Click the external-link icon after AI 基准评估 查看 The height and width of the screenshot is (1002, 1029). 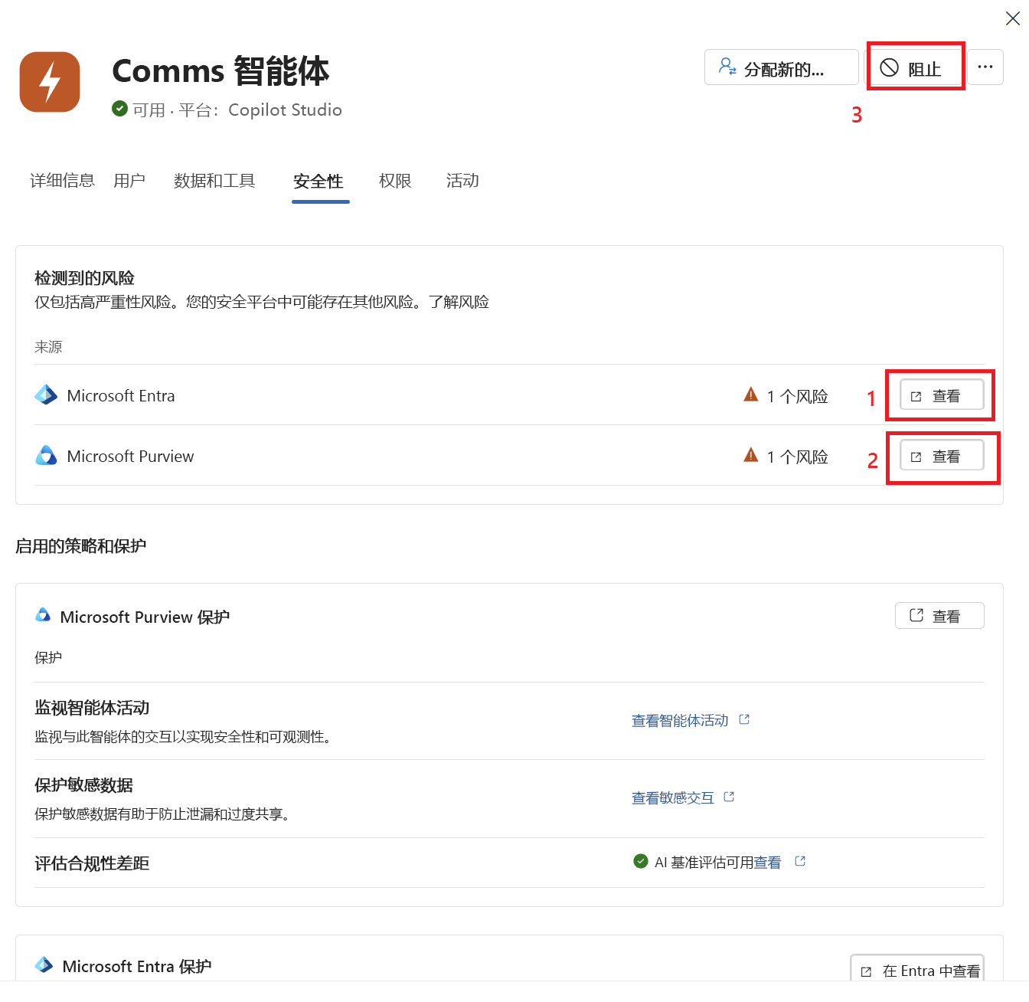(x=800, y=861)
